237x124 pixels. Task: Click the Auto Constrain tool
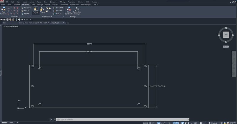point(3,11)
